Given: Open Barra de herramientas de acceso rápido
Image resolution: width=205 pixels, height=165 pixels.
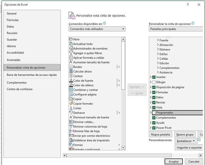Looking at the screenshot, I should coord(32,75).
